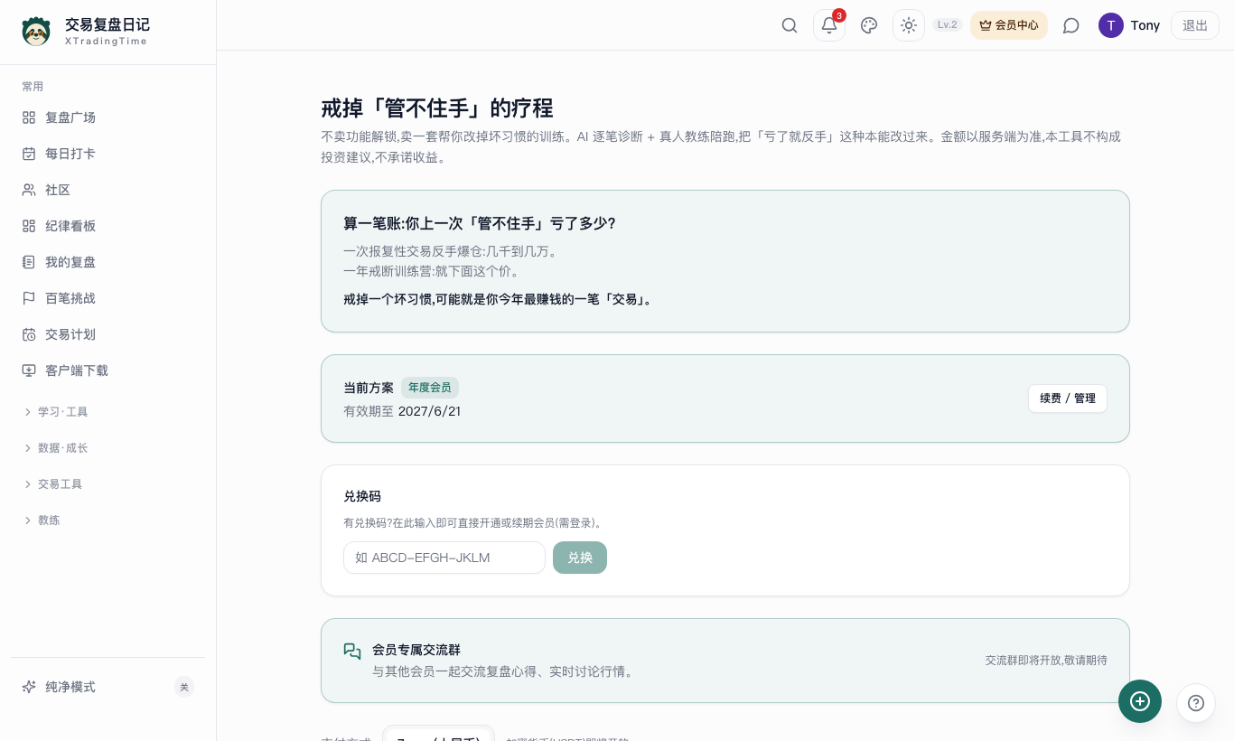Screen dimensions: 1234x741
Task: Click the 有效期至 2027/6/21 text
Action: [x=402, y=411]
